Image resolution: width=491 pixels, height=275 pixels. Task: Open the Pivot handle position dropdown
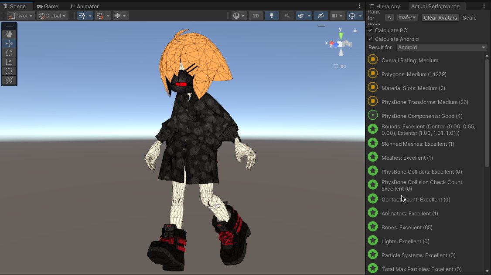[x=20, y=16]
